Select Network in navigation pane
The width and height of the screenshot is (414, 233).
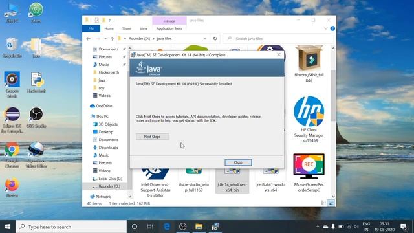pos(100,197)
